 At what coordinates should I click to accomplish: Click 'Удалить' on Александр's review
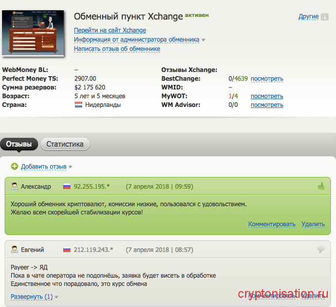(x=313, y=224)
